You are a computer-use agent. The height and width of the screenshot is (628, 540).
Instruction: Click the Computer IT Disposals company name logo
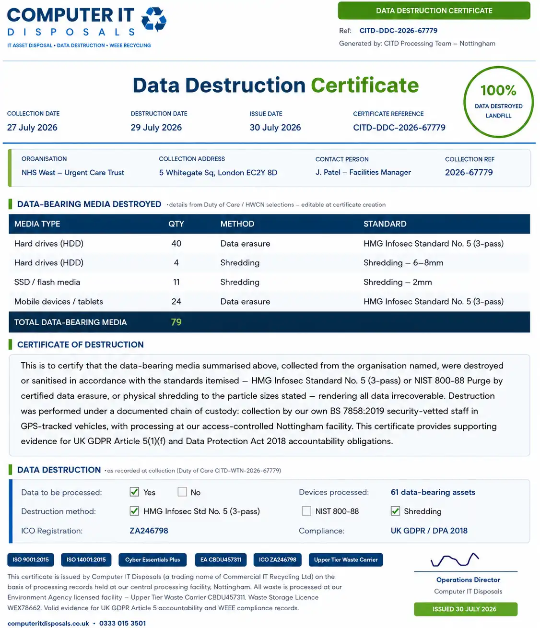[71, 22]
